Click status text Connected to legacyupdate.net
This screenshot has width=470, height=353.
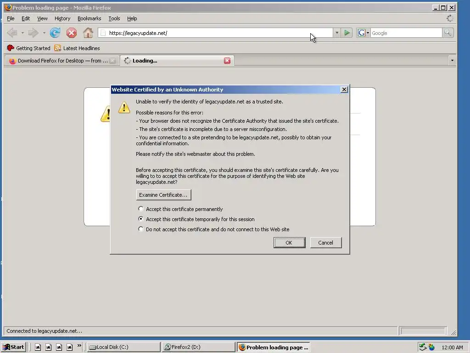pyautogui.click(x=45, y=331)
